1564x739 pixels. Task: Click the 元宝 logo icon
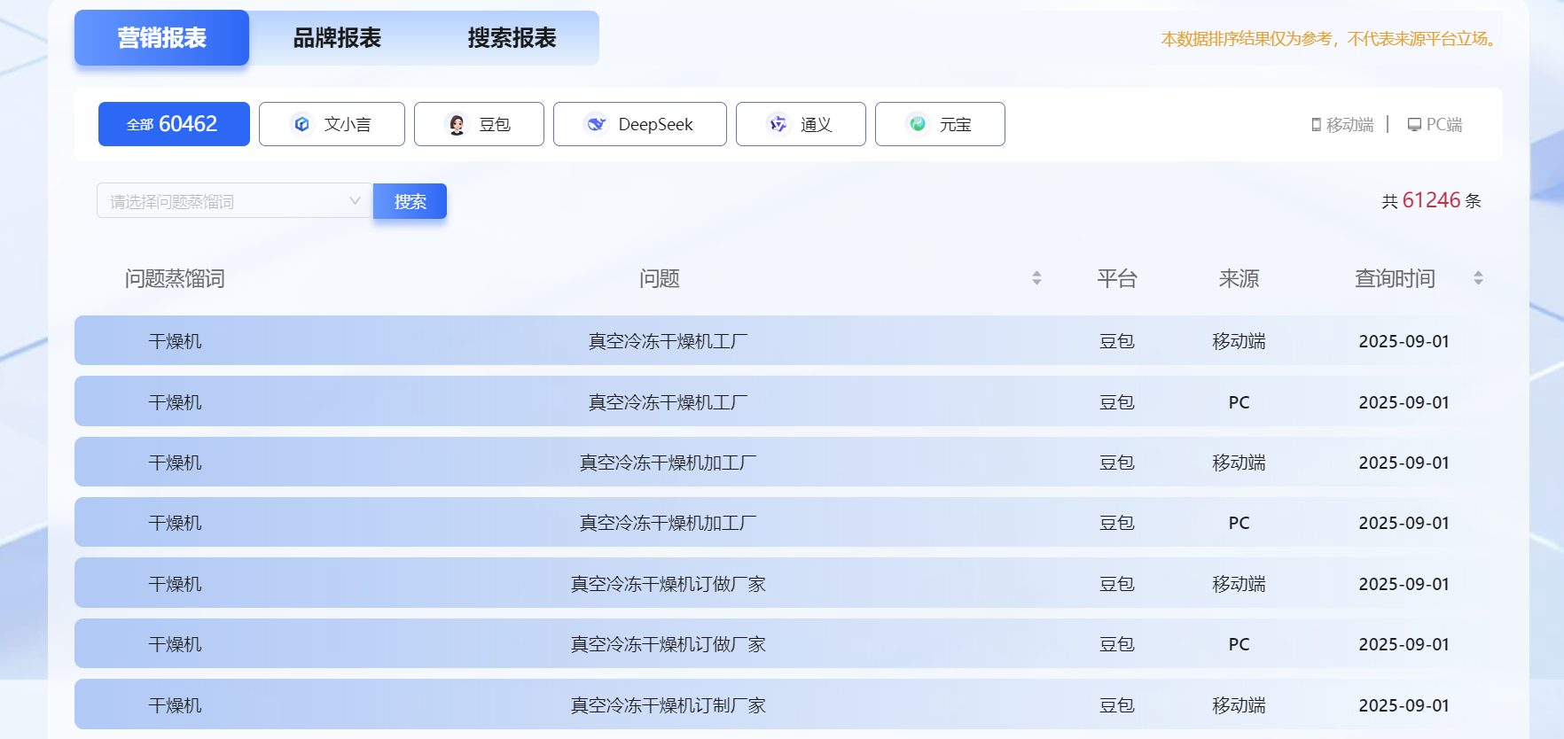point(918,124)
